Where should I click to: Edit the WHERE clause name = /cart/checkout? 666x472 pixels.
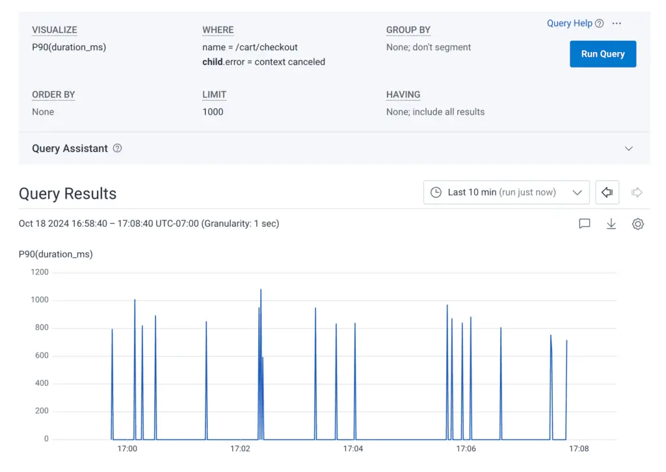250,47
